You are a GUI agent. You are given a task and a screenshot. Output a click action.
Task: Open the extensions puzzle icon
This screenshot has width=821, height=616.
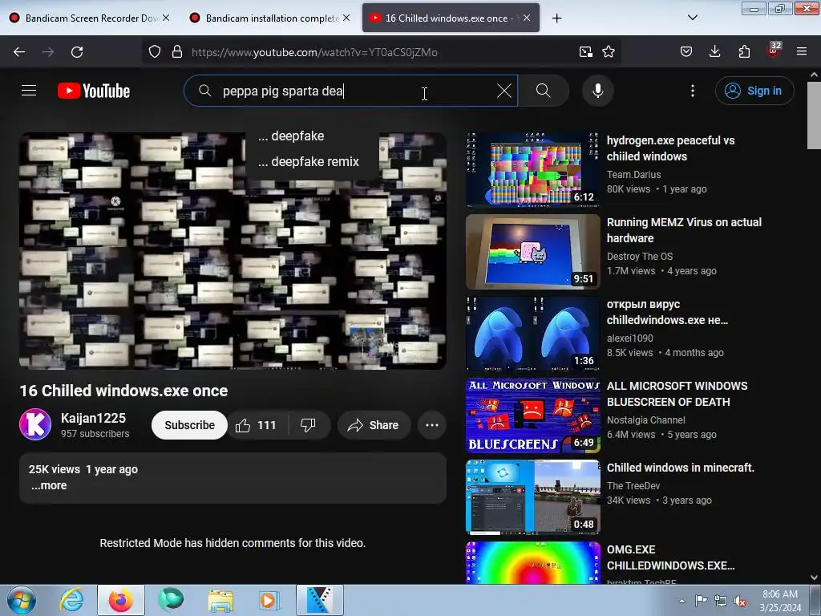tap(744, 52)
